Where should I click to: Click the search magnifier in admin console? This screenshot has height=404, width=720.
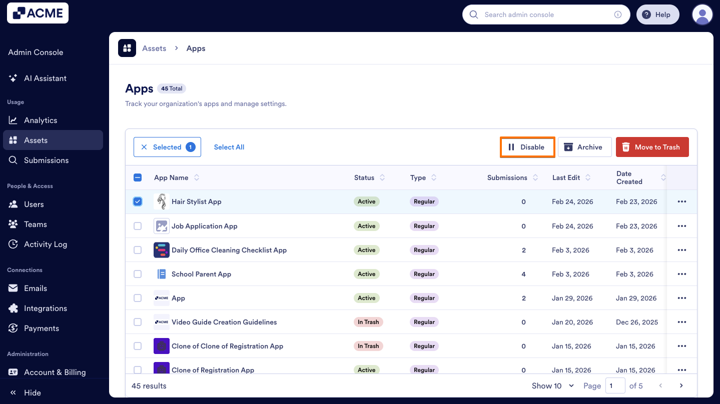(x=473, y=14)
